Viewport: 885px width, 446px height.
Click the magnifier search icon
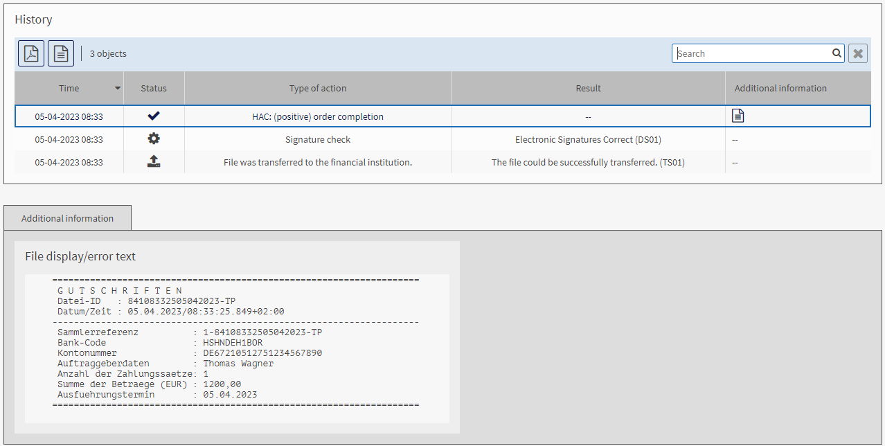[837, 53]
